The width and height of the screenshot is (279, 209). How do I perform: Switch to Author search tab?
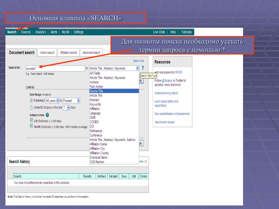pyautogui.click(x=47, y=53)
